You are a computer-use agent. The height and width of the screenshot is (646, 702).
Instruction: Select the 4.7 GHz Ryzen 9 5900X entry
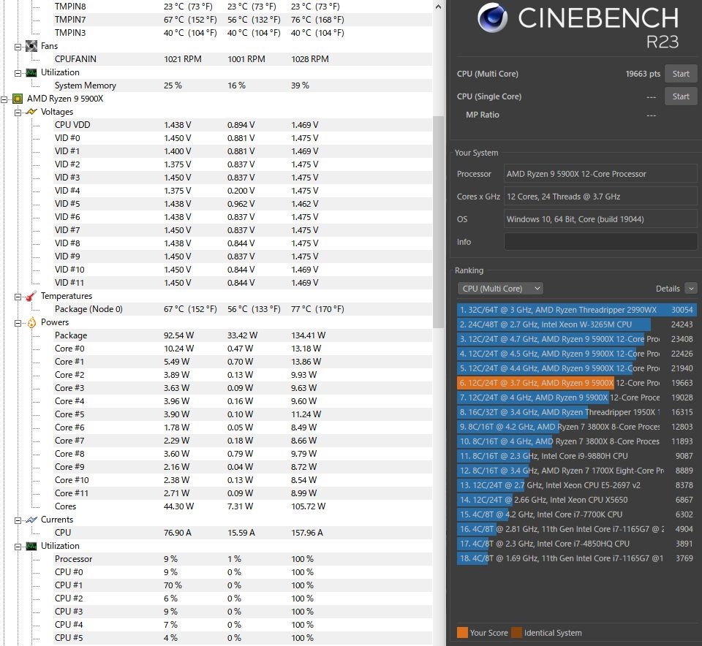coord(577,339)
